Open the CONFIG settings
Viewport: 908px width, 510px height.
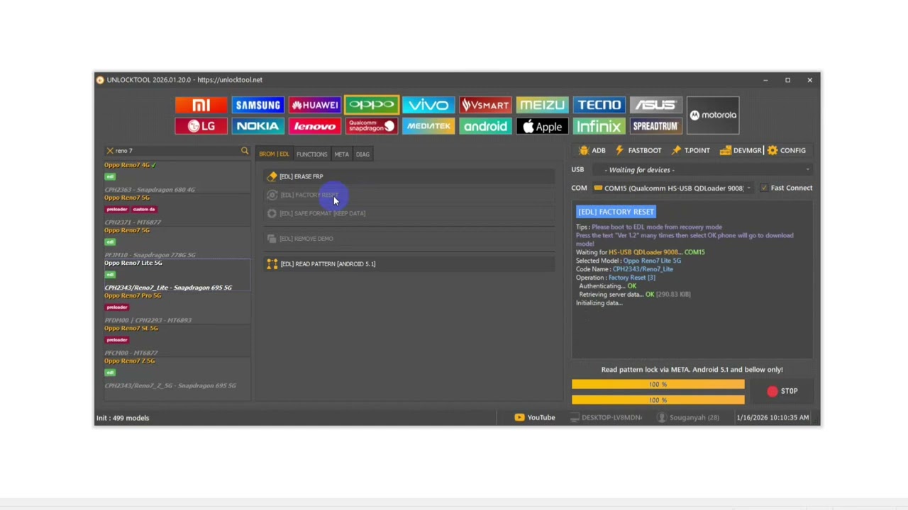[786, 150]
